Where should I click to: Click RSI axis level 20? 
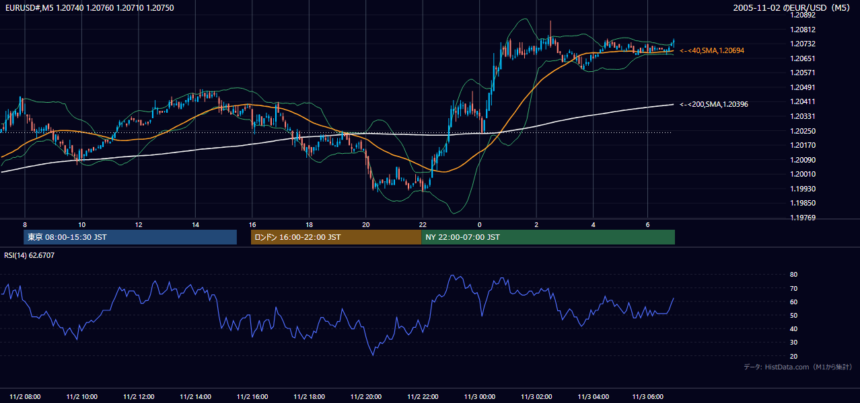[x=793, y=356]
